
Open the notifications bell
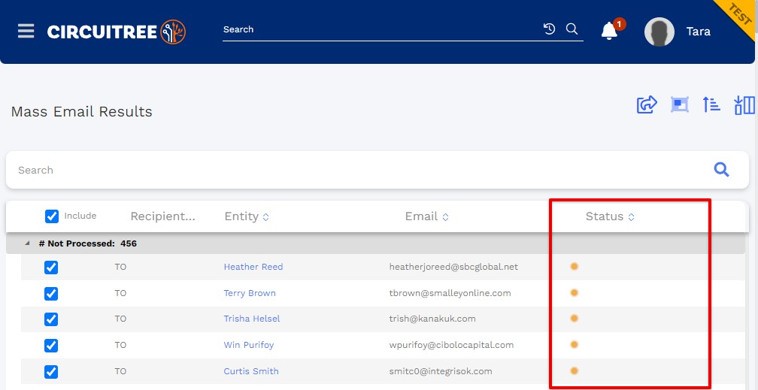tap(609, 32)
